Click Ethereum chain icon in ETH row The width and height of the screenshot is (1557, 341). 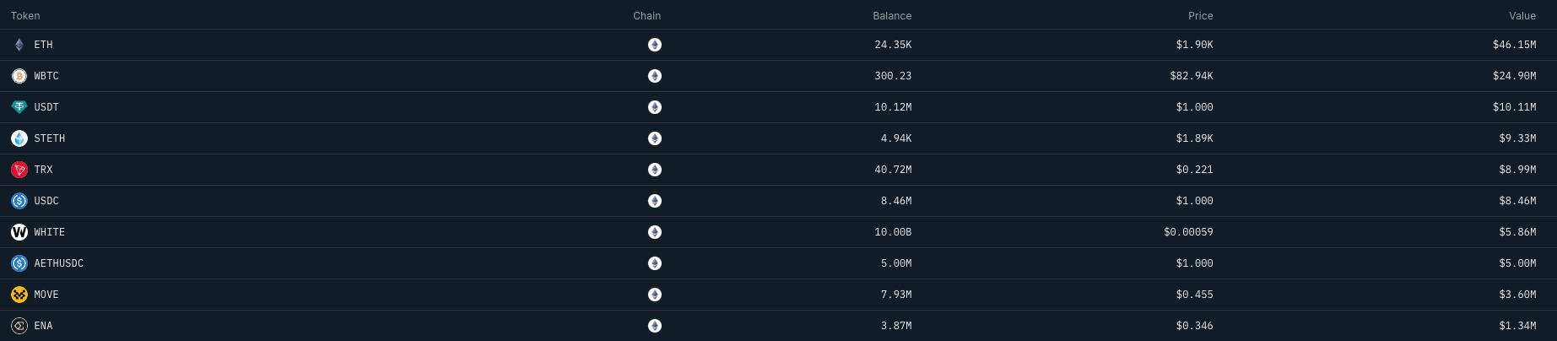click(x=655, y=45)
